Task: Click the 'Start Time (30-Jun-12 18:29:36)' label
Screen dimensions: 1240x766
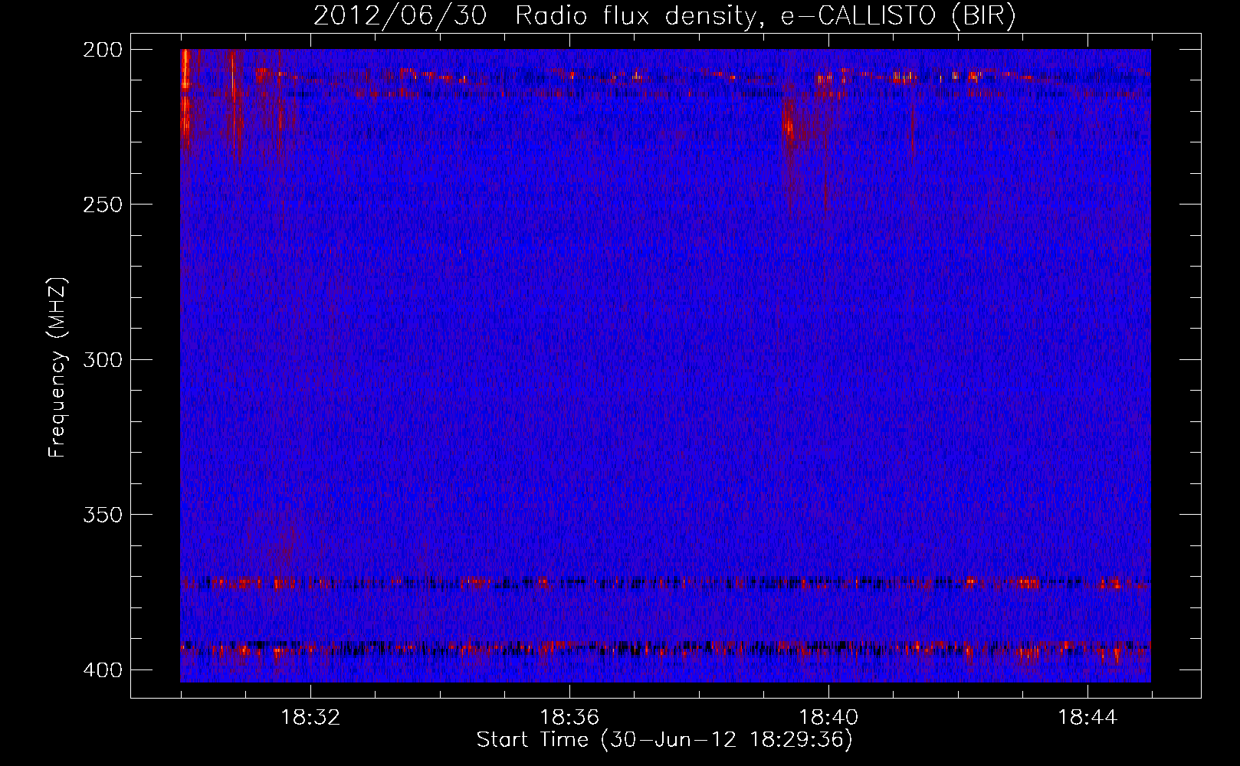Action: [x=664, y=740]
